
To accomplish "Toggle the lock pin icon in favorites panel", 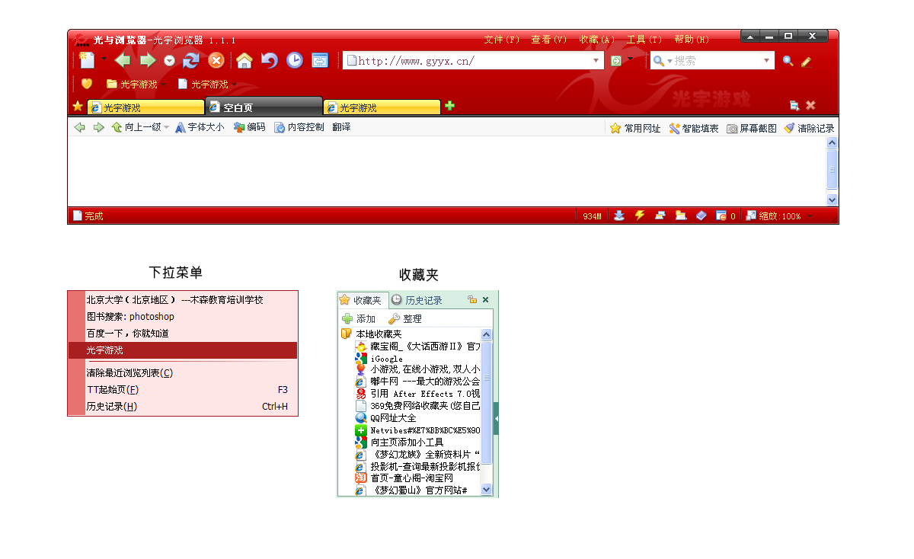I will coord(472,300).
